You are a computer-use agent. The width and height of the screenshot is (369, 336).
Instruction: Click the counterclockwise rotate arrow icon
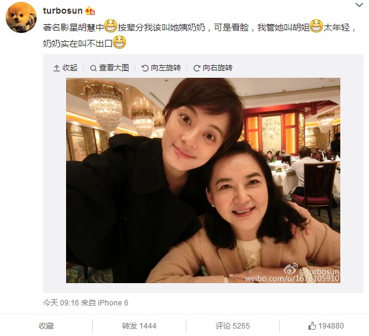click(x=145, y=68)
